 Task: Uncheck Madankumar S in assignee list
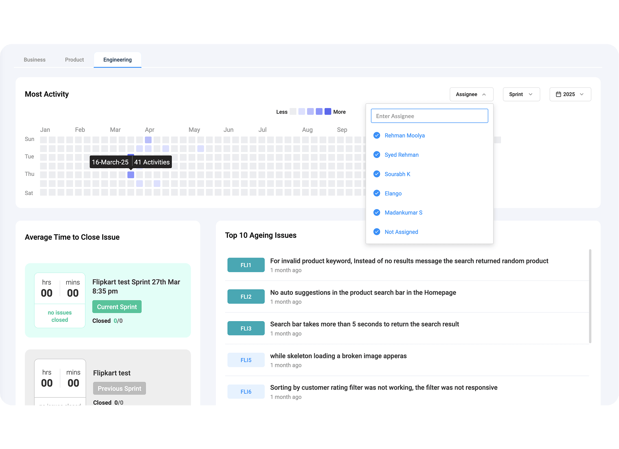377,212
